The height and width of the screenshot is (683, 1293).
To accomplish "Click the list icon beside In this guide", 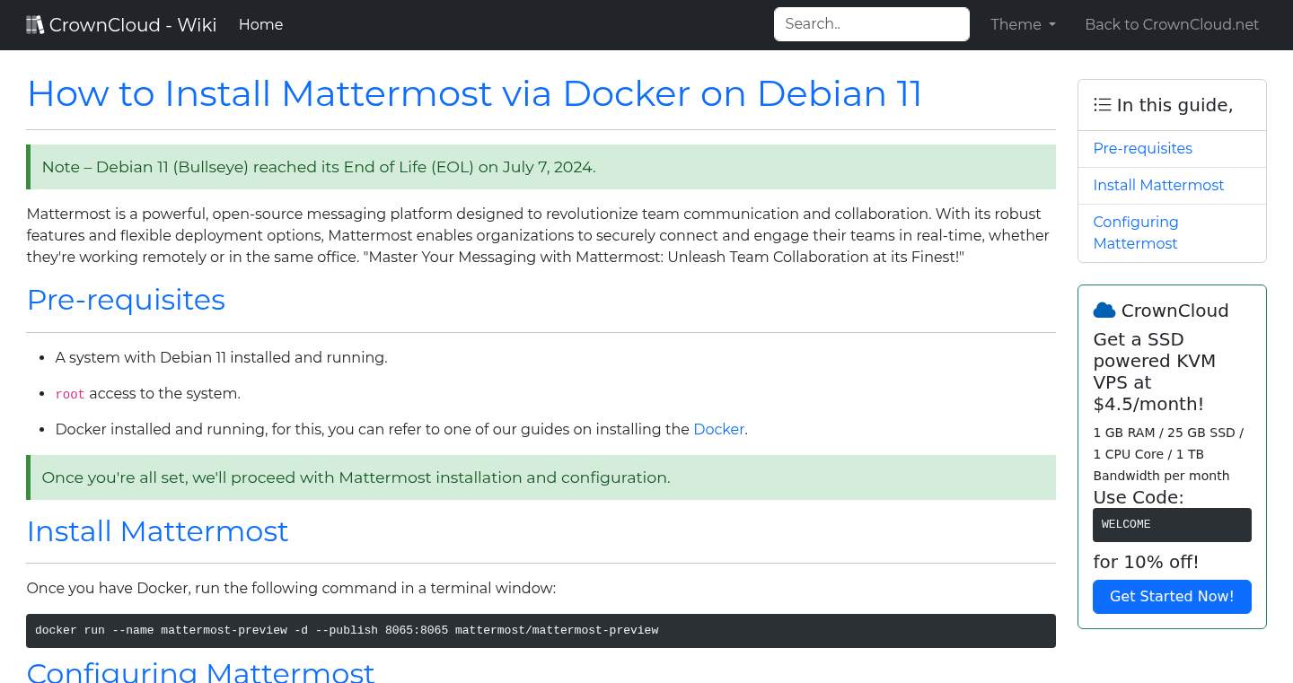I will coord(1103,105).
